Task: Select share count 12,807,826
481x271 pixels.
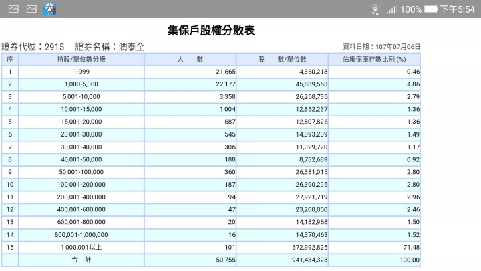Action: 311,122
